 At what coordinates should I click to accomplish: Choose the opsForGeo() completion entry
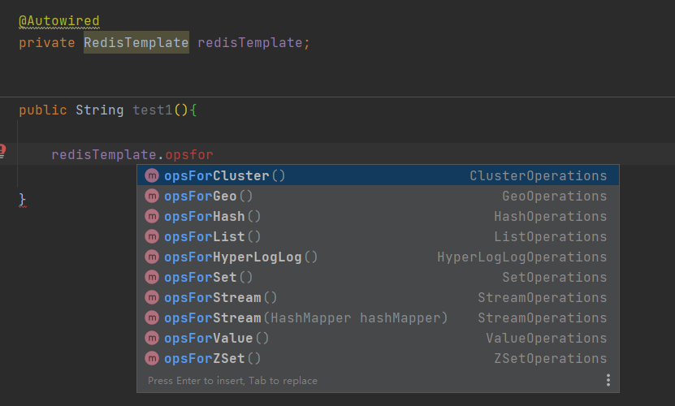[378, 196]
